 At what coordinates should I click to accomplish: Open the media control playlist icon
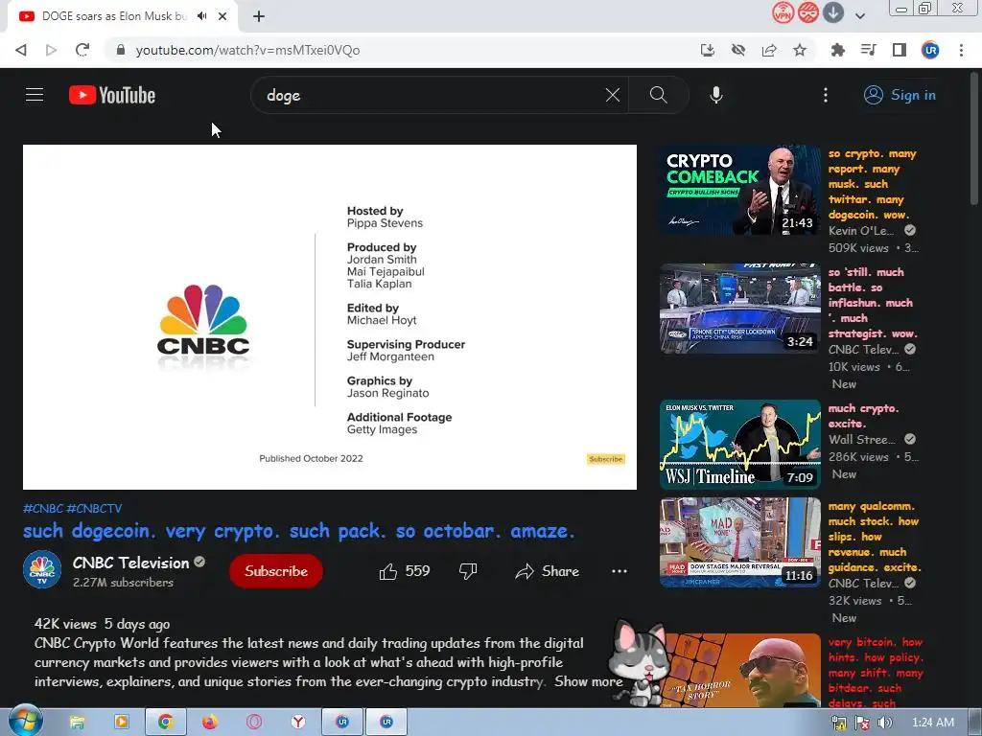click(868, 50)
